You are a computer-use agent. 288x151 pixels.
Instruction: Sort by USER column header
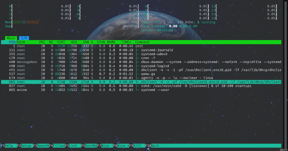[21, 42]
